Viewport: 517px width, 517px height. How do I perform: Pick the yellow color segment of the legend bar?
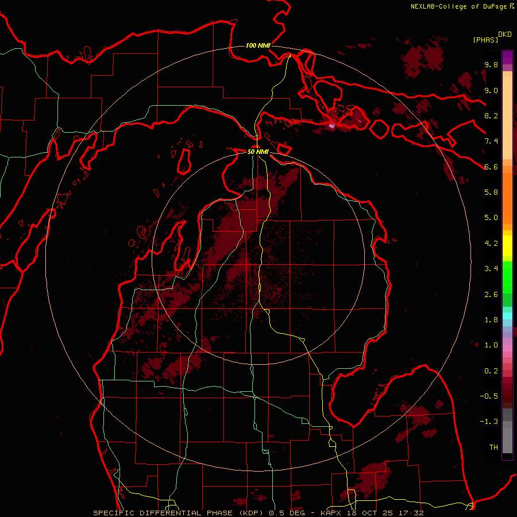507,246
